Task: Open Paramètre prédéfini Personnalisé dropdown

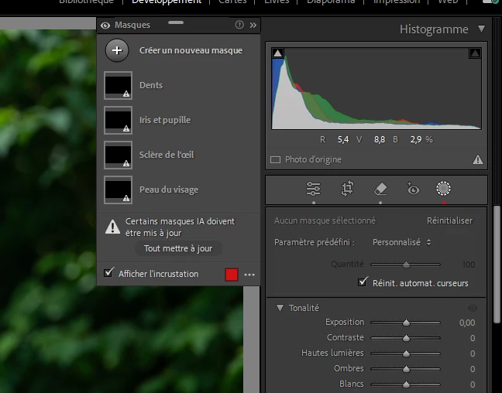Action: coord(401,242)
